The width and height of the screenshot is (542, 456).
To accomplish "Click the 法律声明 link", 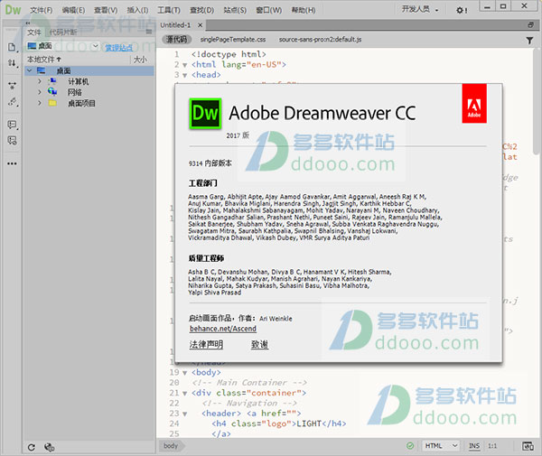I will click(x=206, y=344).
